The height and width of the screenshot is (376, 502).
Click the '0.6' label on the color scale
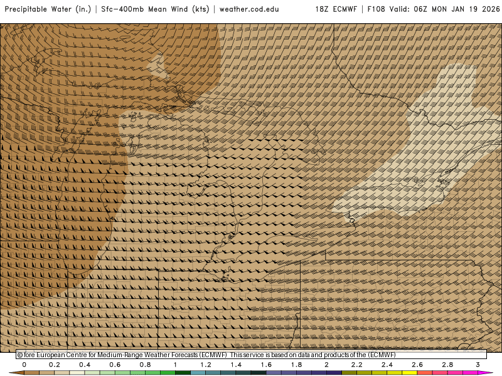tap(115, 365)
